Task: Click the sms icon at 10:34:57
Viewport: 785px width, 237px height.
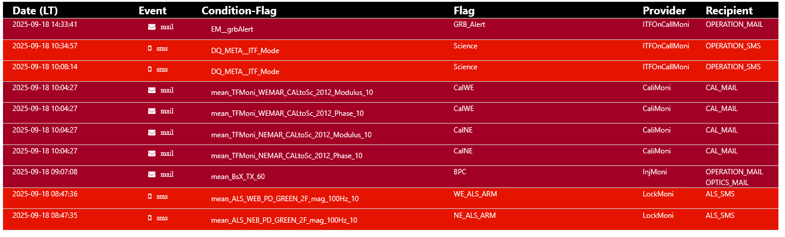Action: [150, 48]
